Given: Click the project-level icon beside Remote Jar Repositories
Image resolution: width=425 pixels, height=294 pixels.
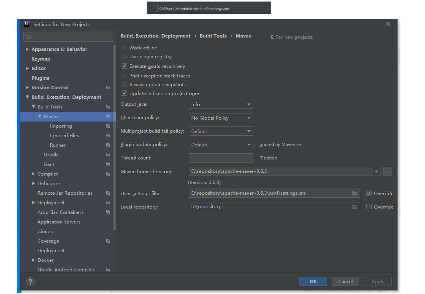Looking at the screenshot, I should (x=108, y=193).
